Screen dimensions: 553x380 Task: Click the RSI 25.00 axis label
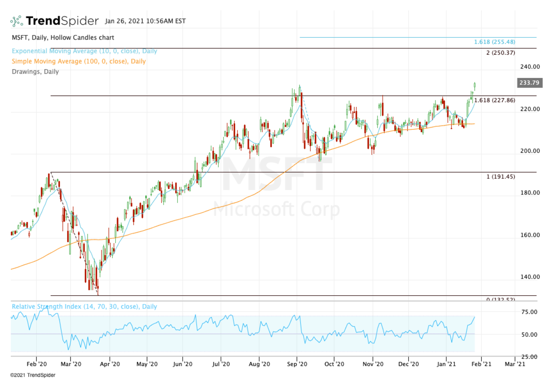point(530,357)
